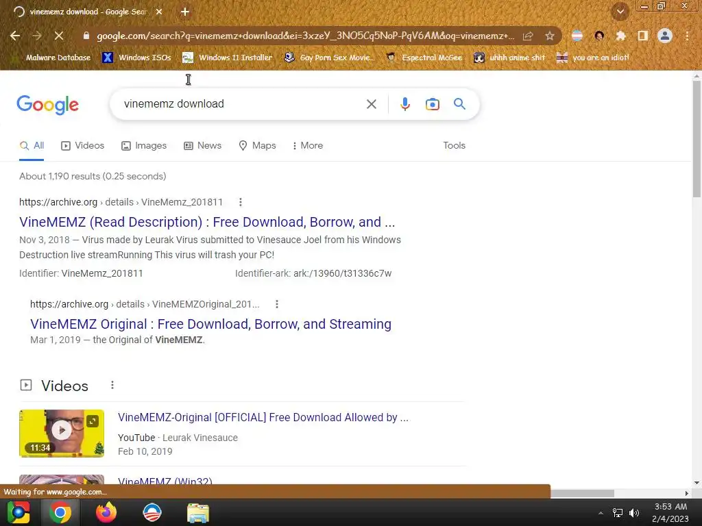Open the extensions puzzle piece icon
Image resolution: width=702 pixels, height=526 pixels.
(x=620, y=36)
